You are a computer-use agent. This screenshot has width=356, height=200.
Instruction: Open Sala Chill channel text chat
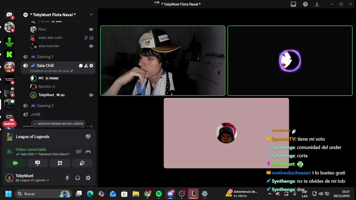[x=81, y=66]
